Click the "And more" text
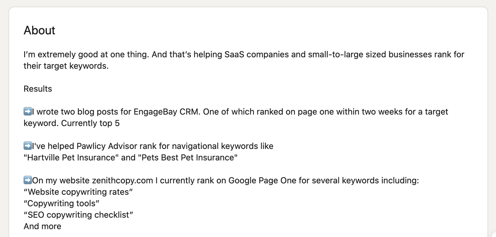Image resolution: width=496 pixels, height=237 pixels. pos(42,226)
